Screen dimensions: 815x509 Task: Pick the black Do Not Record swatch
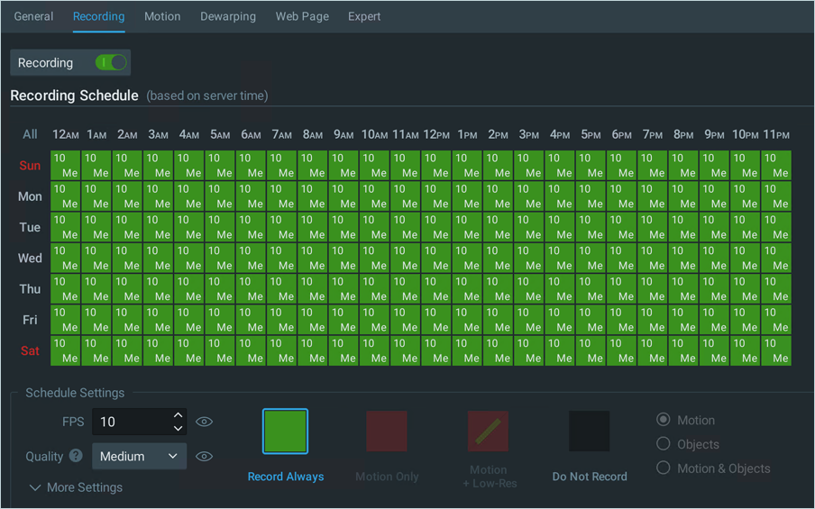pyautogui.click(x=590, y=432)
